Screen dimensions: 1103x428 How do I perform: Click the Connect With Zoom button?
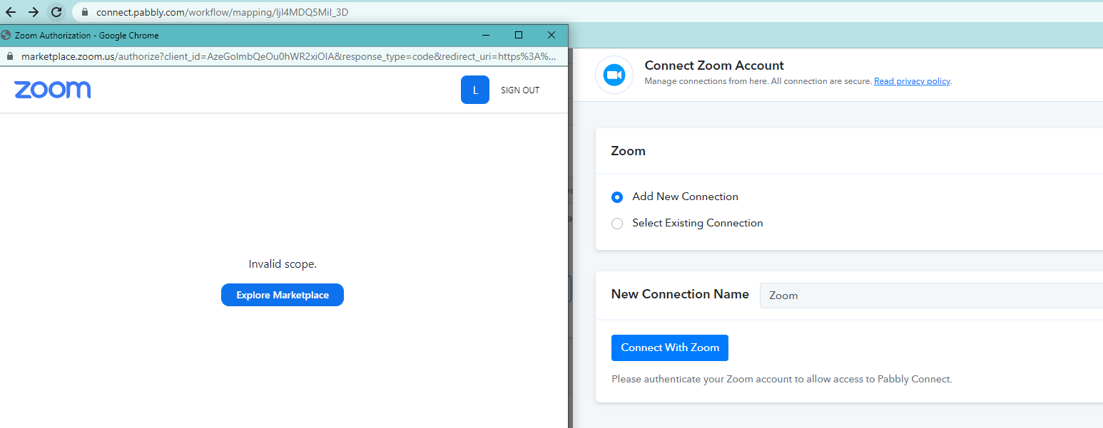[x=670, y=348]
